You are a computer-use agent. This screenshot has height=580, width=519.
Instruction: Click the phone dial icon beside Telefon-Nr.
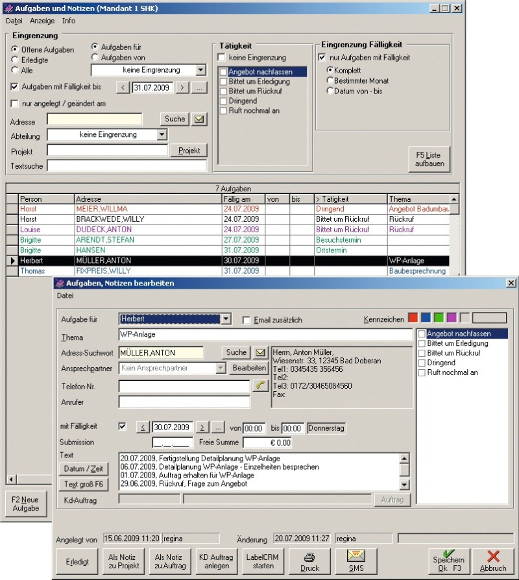tap(260, 385)
